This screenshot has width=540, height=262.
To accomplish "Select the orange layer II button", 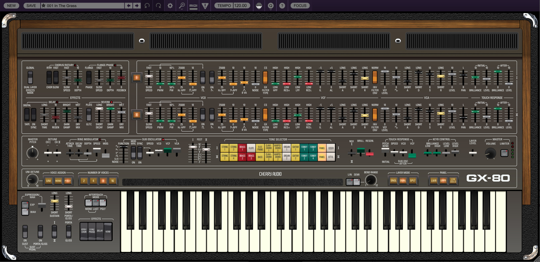I will (x=136, y=115).
